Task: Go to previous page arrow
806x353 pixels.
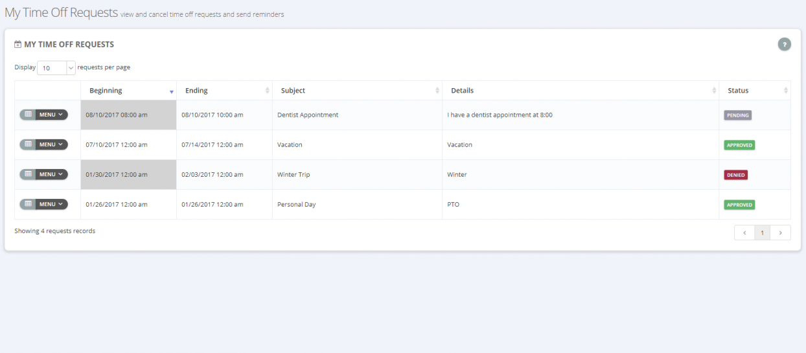Action: click(x=744, y=233)
